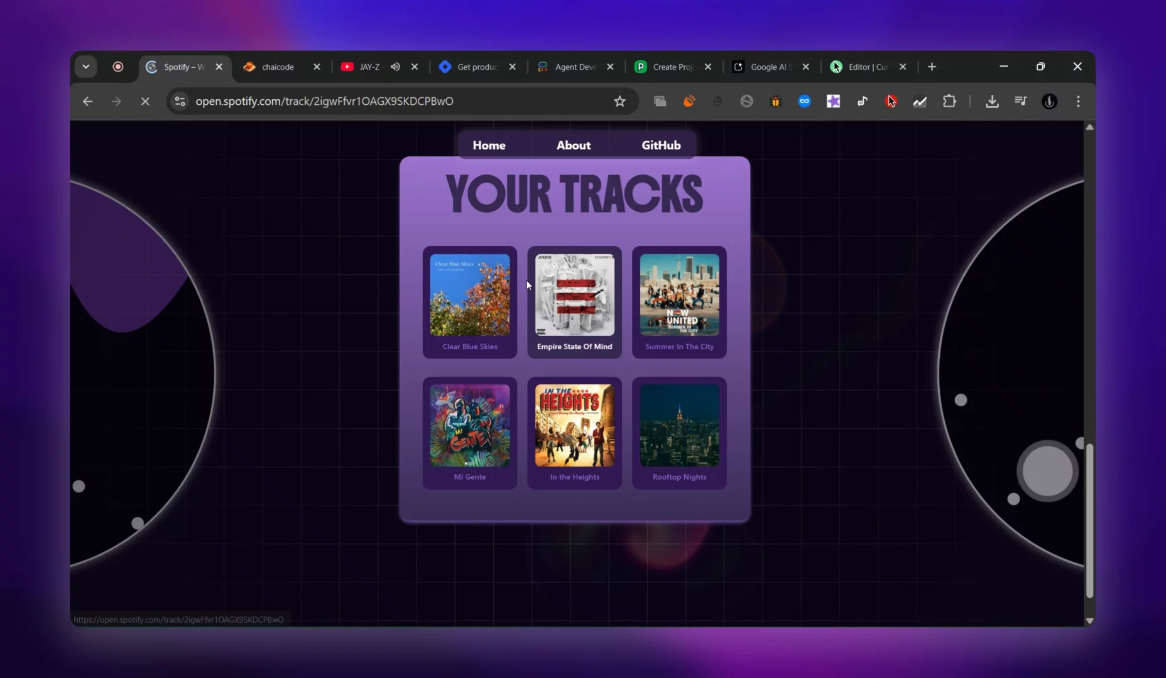Open the browser Downloads icon
This screenshot has height=678, width=1166.
point(992,101)
